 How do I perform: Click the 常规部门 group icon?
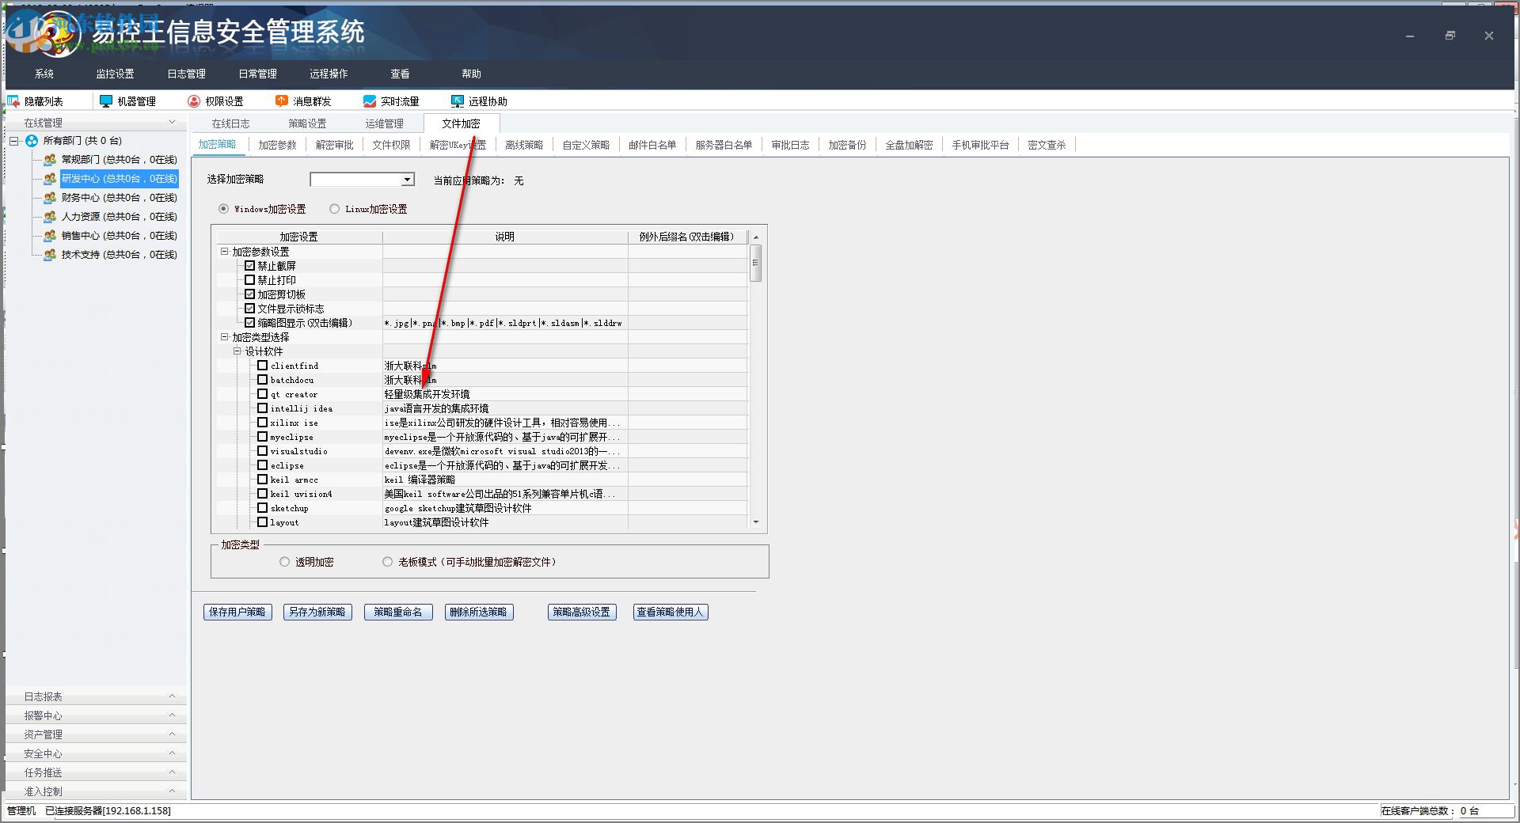click(x=50, y=160)
